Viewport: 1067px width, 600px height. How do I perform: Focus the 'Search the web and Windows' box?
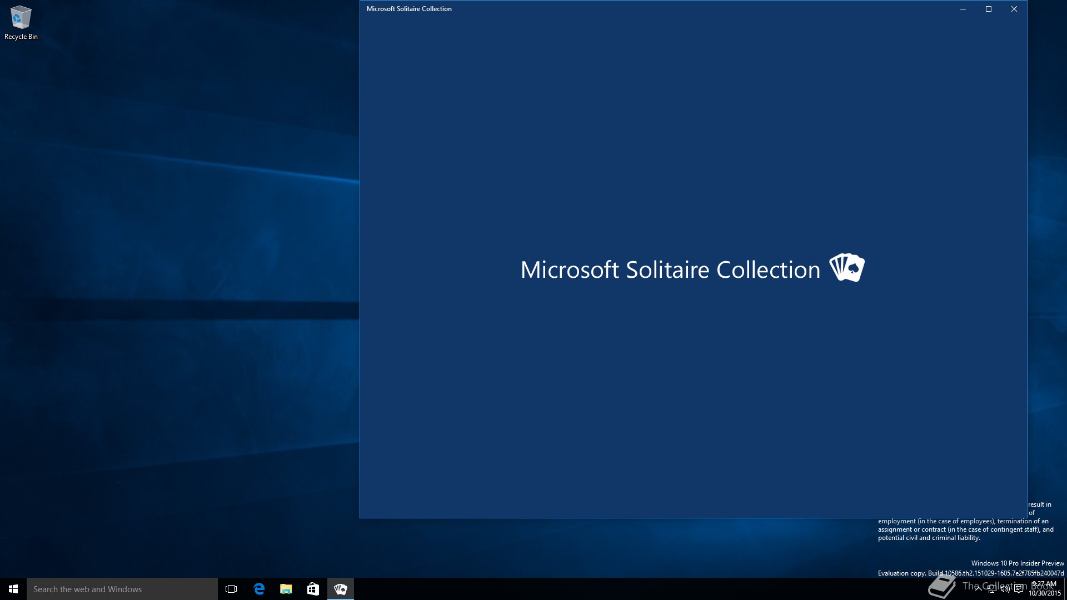click(122, 589)
